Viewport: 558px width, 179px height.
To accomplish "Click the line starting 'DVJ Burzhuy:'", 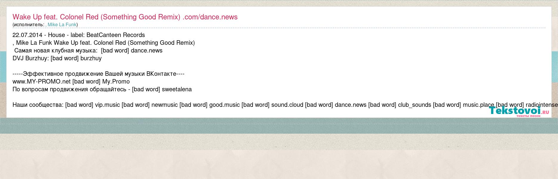I will coord(57,58).
